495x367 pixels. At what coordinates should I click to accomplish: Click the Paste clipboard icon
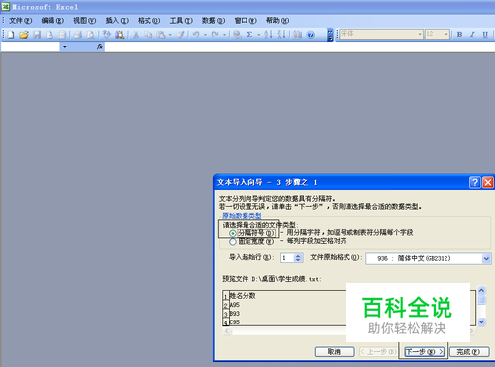[161, 35]
